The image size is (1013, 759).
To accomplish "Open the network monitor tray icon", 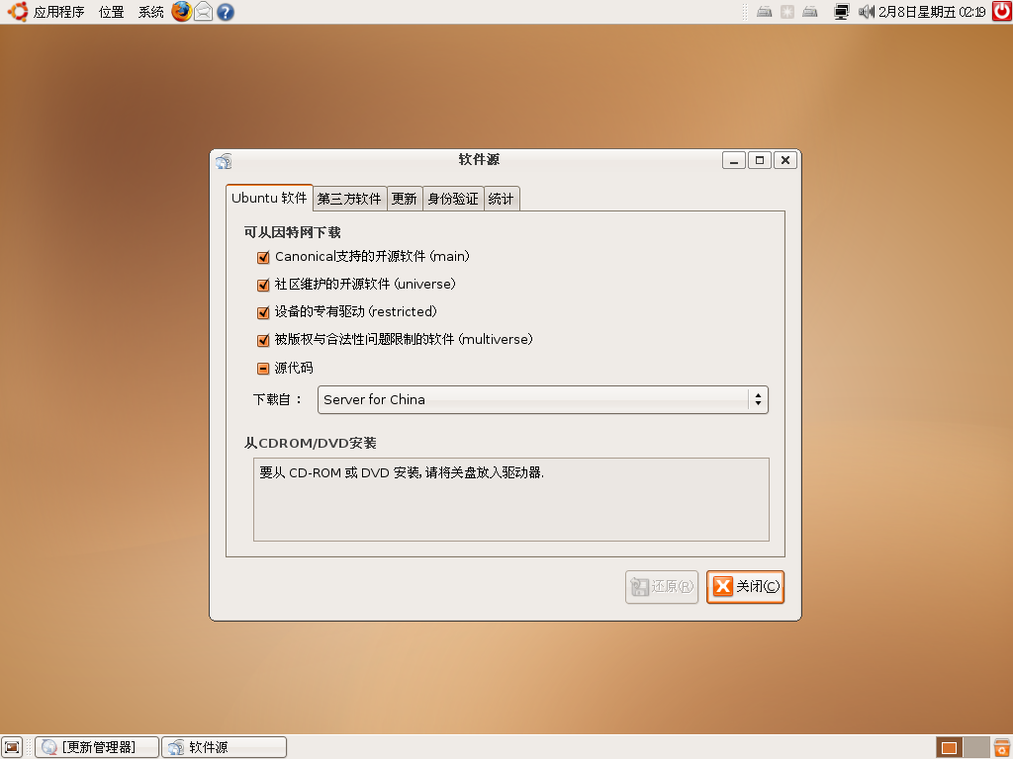I will [x=841, y=12].
